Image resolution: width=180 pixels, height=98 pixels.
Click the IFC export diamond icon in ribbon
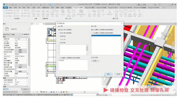point(63,11)
